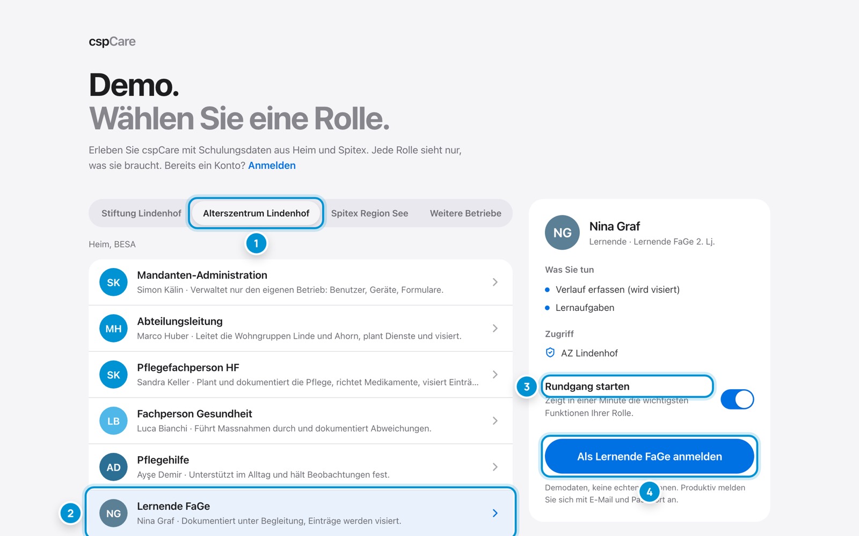Click Als Lernende FaGe anmelden button
This screenshot has width=859, height=536.
click(x=649, y=456)
